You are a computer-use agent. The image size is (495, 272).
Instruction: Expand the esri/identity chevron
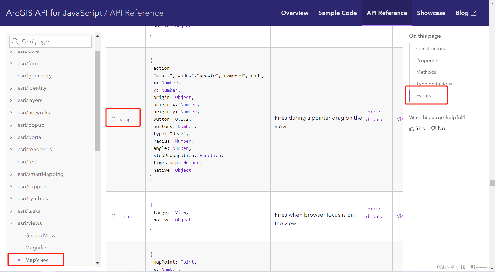click(x=11, y=88)
